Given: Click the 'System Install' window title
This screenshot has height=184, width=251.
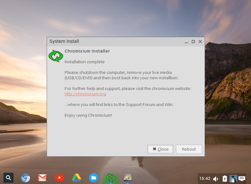Looking at the screenshot, I should 64,41.
